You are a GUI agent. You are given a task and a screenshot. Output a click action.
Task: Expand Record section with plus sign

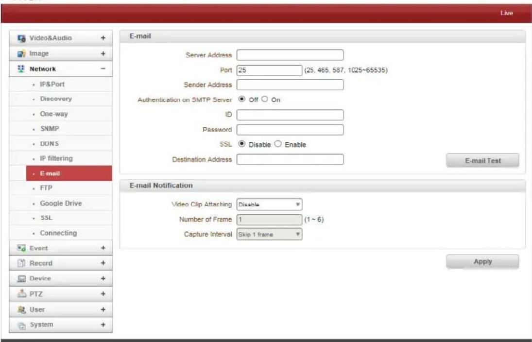pos(103,263)
